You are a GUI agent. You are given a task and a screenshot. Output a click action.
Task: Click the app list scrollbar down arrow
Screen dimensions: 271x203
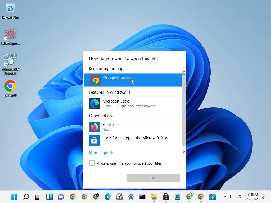click(x=184, y=151)
